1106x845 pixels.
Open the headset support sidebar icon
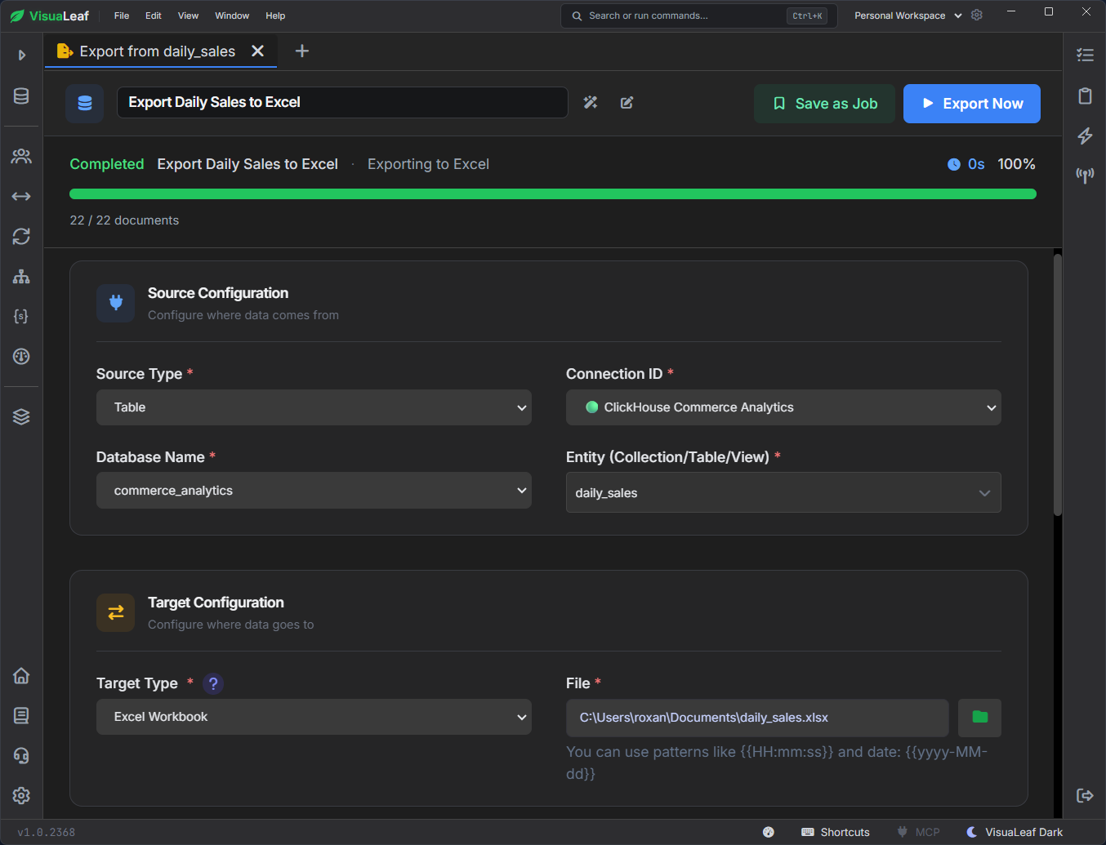click(x=21, y=756)
